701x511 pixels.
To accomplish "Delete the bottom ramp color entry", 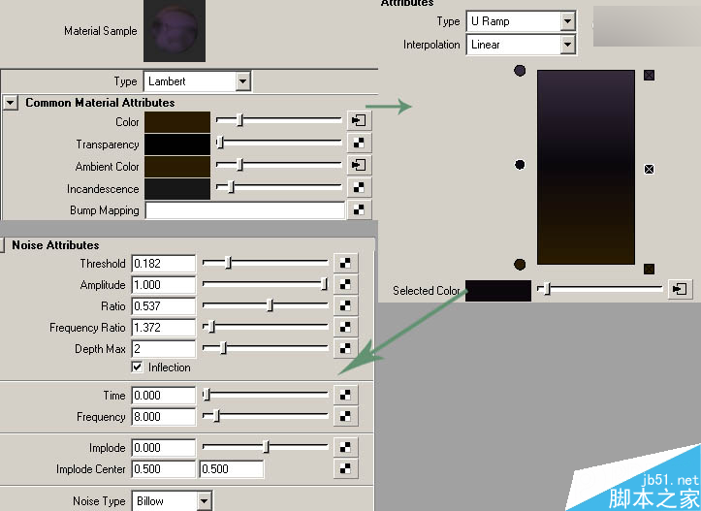I will (650, 269).
